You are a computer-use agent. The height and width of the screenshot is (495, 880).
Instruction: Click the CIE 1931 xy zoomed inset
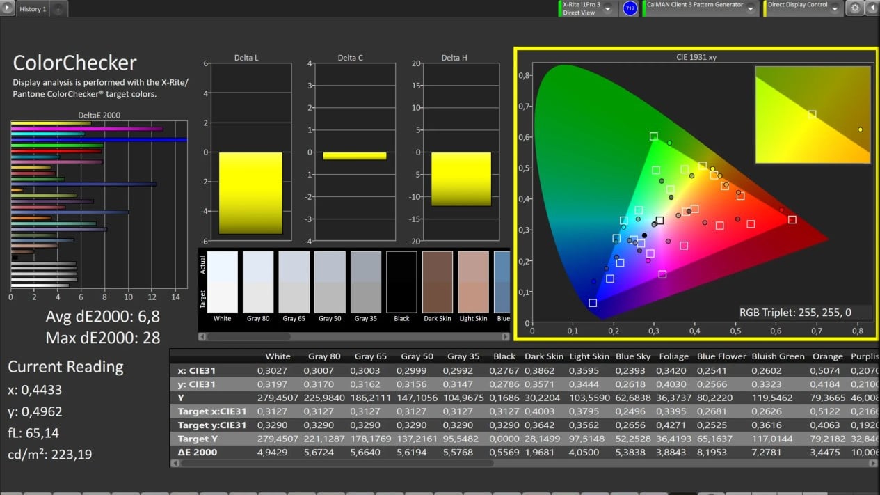[x=813, y=115]
